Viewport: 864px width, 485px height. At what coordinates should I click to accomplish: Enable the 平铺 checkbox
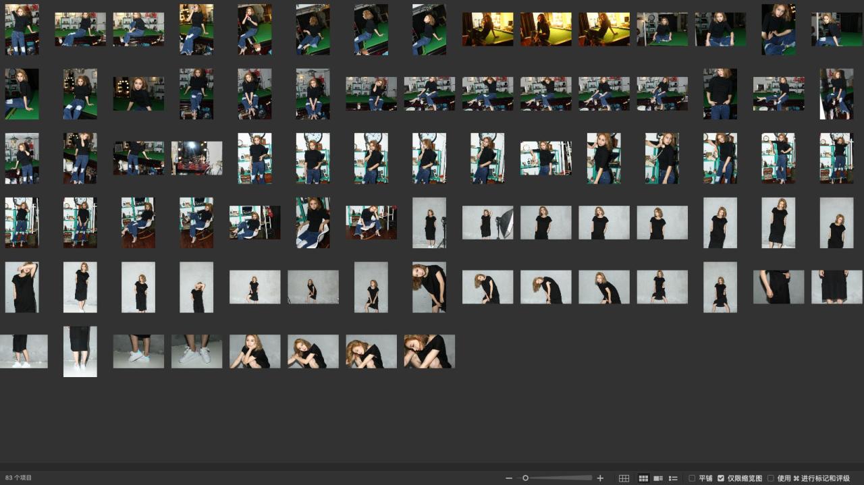[692, 478]
